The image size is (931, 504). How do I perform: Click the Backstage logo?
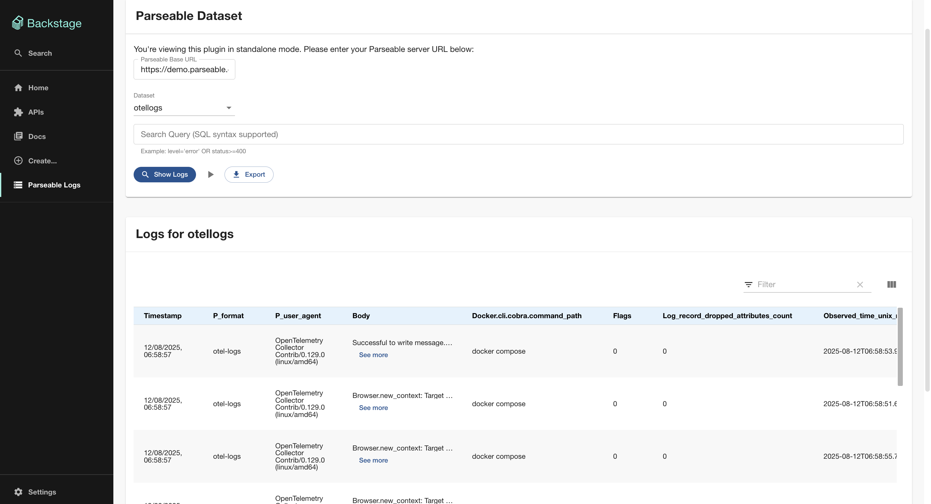(47, 23)
